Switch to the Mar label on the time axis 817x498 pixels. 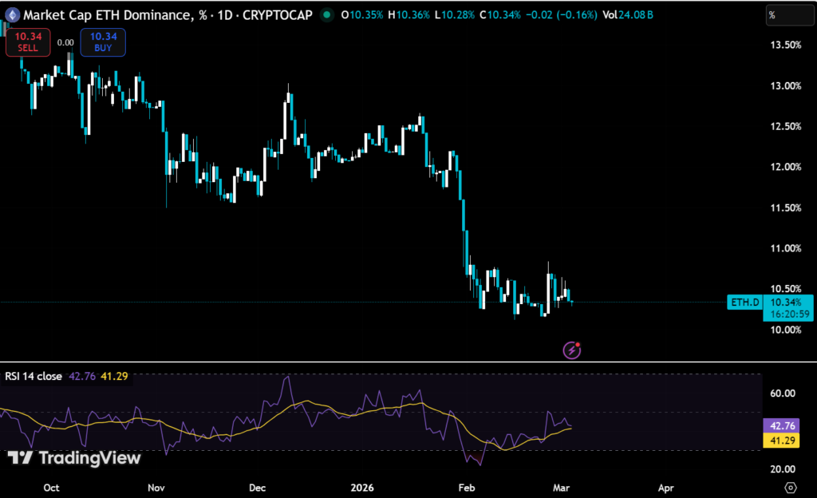[561, 488]
